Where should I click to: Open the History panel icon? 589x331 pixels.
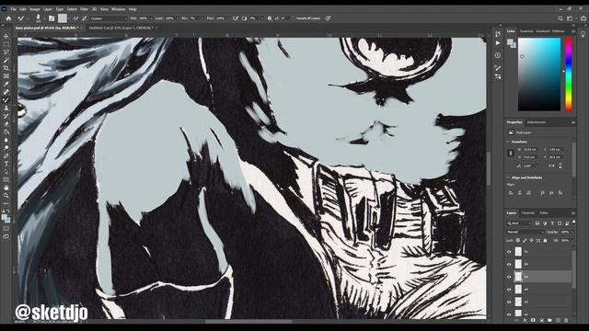498,34
